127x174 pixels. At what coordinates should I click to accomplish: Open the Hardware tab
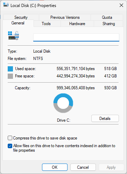77,24
